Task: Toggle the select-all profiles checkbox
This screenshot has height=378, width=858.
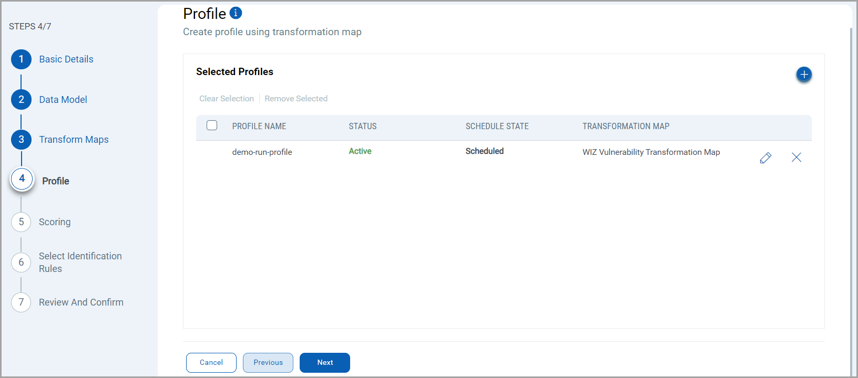Action: [x=212, y=125]
